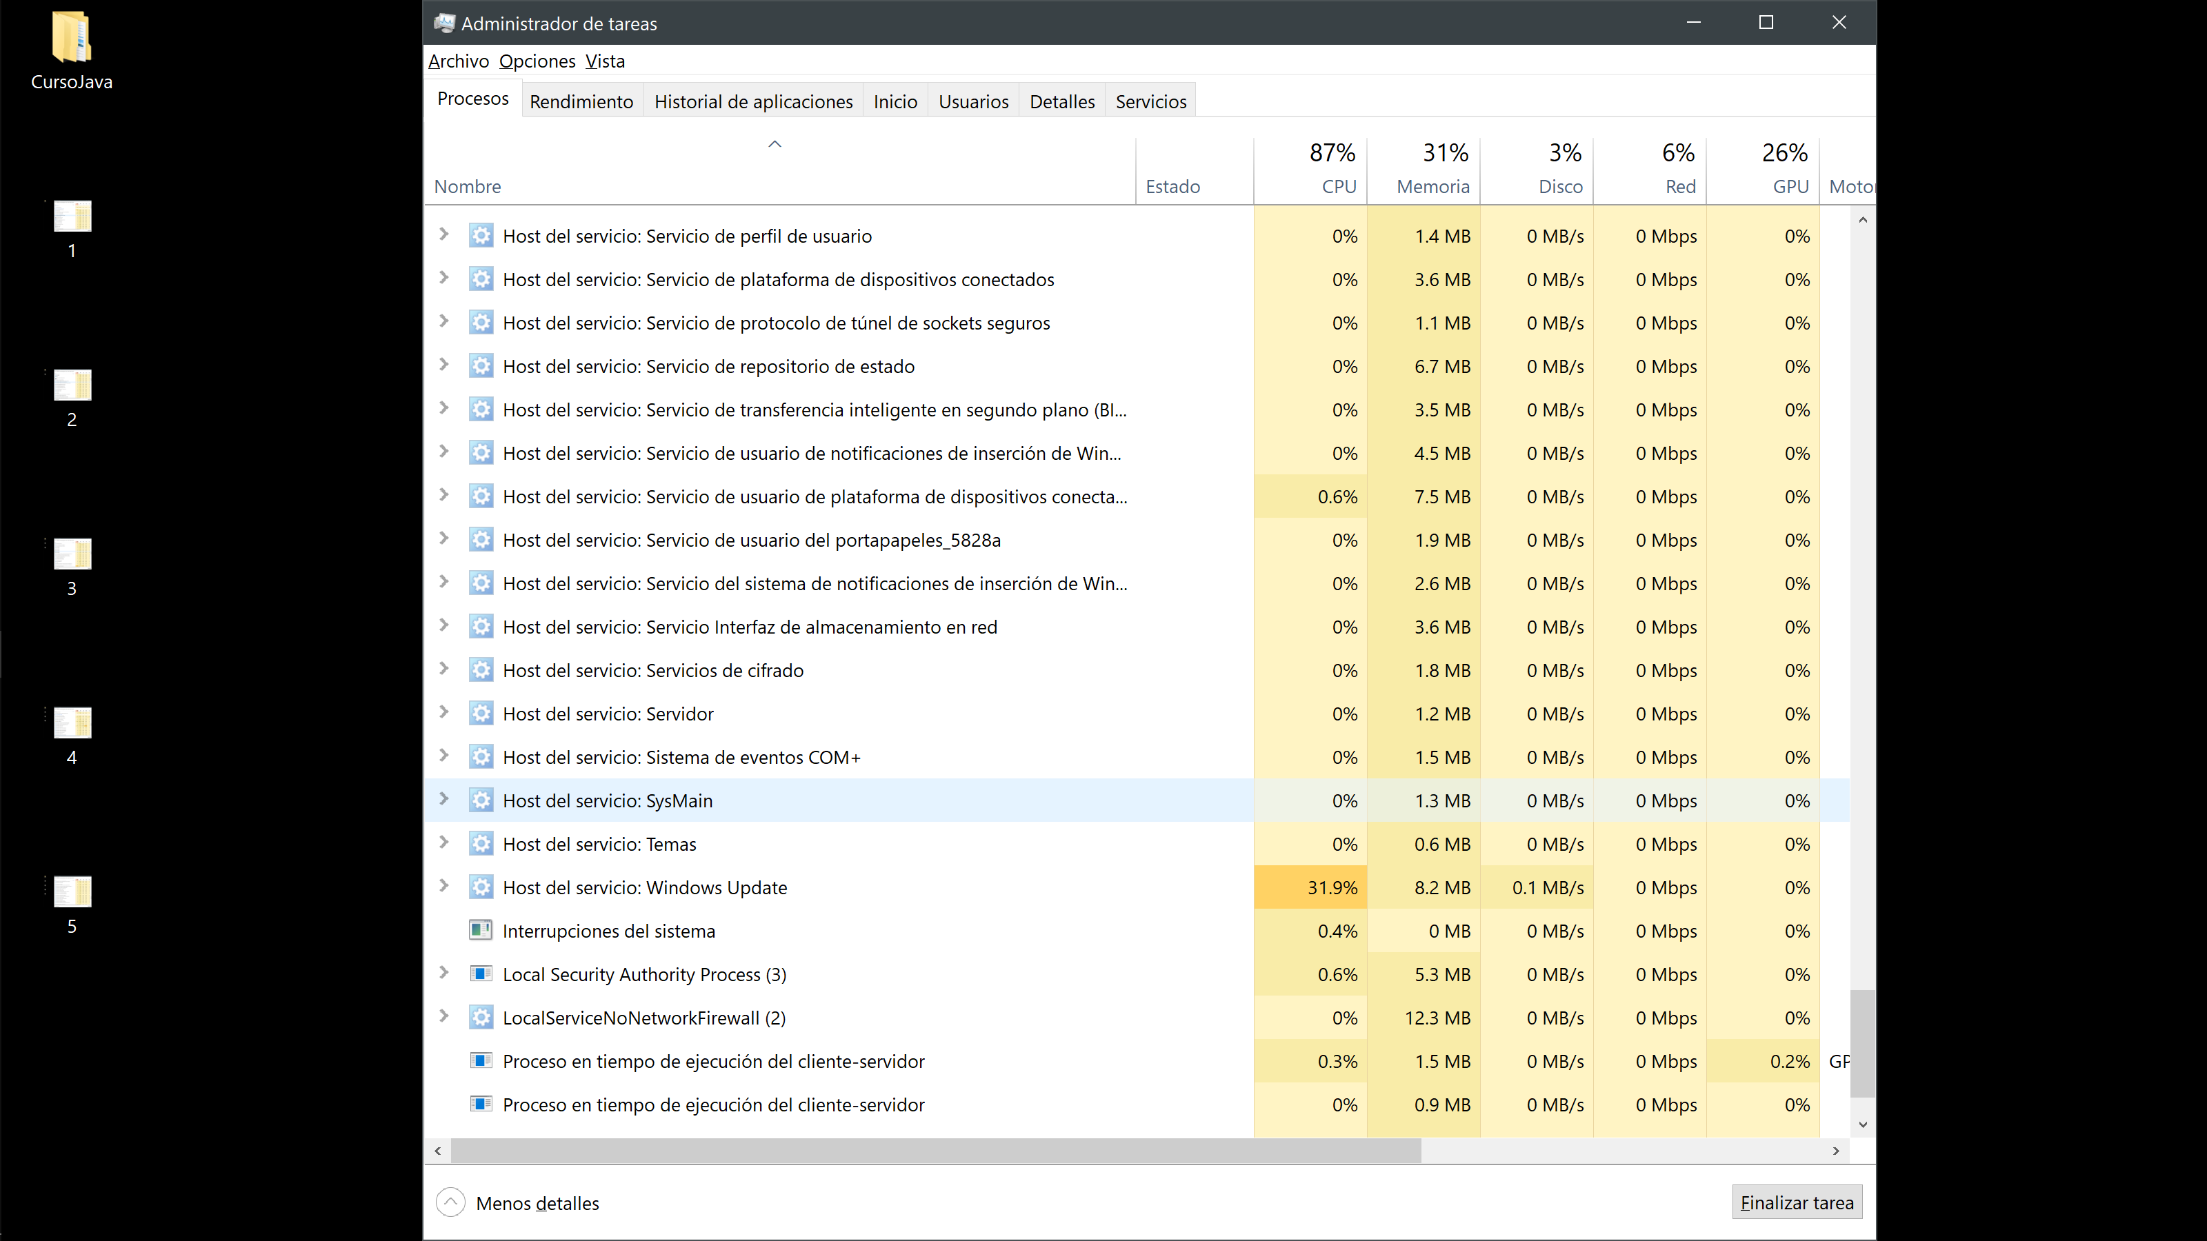The height and width of the screenshot is (1241, 2207).
Task: Click the SysMain service gear icon
Action: [481, 800]
